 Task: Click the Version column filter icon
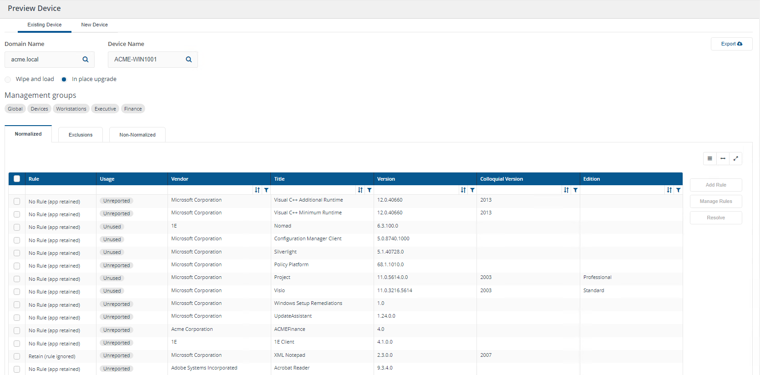pos(472,190)
